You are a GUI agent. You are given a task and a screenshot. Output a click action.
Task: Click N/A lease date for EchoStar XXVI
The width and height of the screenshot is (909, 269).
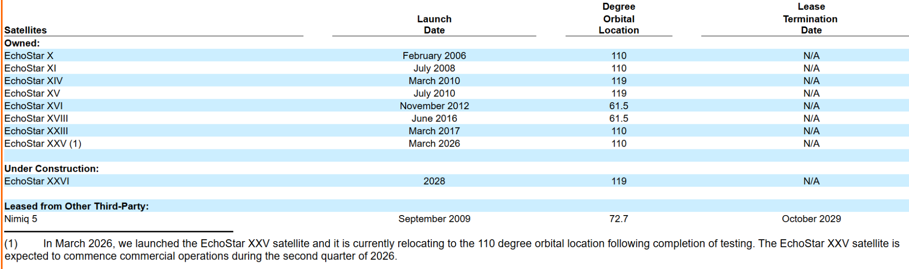pos(811,181)
